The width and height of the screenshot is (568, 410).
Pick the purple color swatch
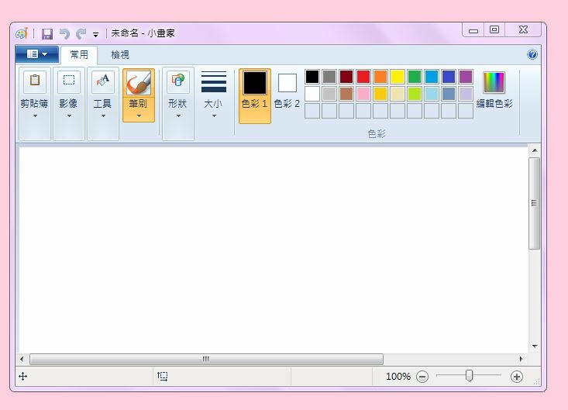[x=466, y=77]
